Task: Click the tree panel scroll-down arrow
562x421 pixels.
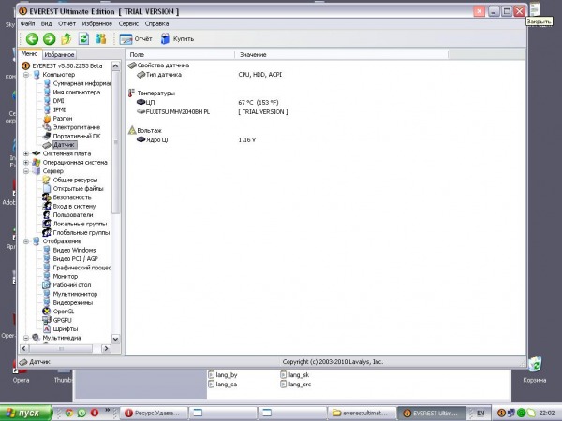Action: (115, 339)
